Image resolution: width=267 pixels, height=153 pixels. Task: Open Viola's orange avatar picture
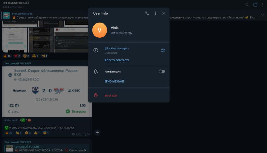100,30
